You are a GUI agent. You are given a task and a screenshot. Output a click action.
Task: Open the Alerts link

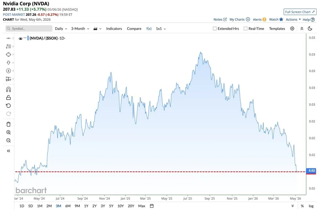(257, 19)
